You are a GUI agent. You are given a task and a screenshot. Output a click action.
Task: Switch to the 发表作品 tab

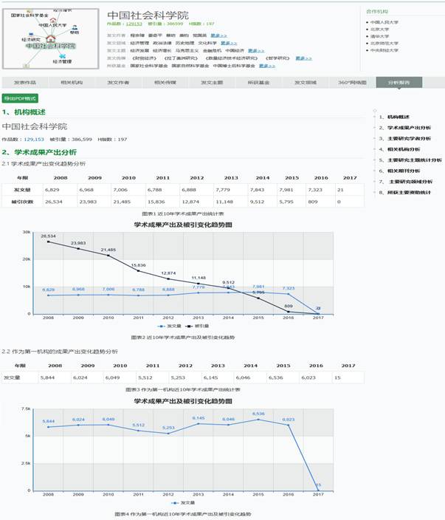click(x=24, y=83)
